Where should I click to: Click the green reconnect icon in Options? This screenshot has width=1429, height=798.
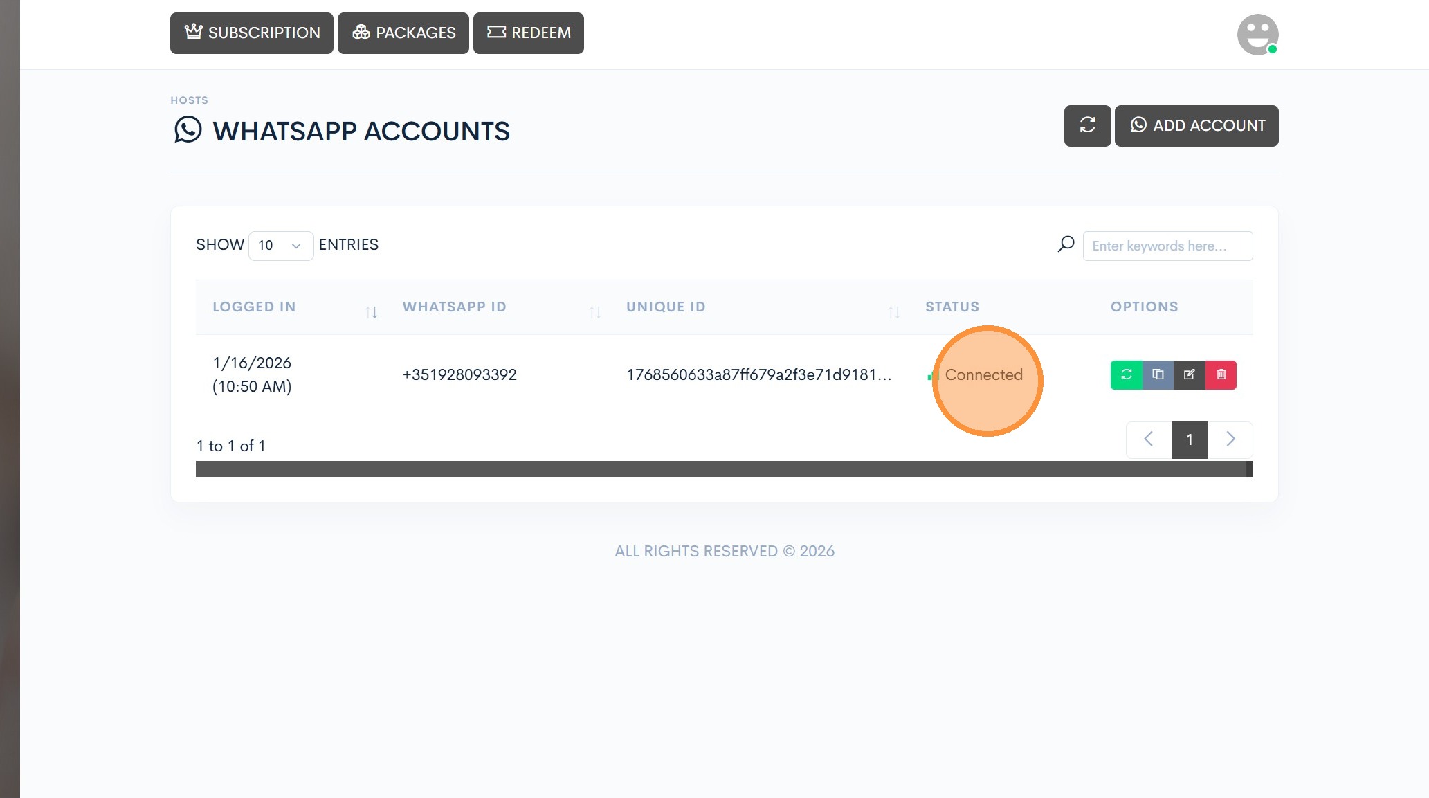[1126, 374]
